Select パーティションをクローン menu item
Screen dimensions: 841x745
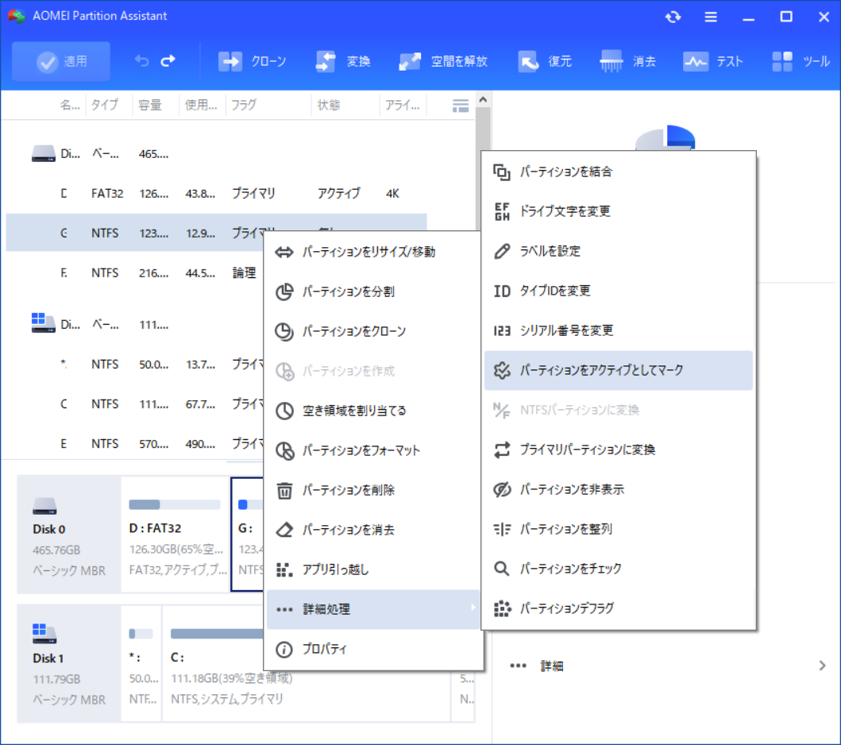point(373,331)
